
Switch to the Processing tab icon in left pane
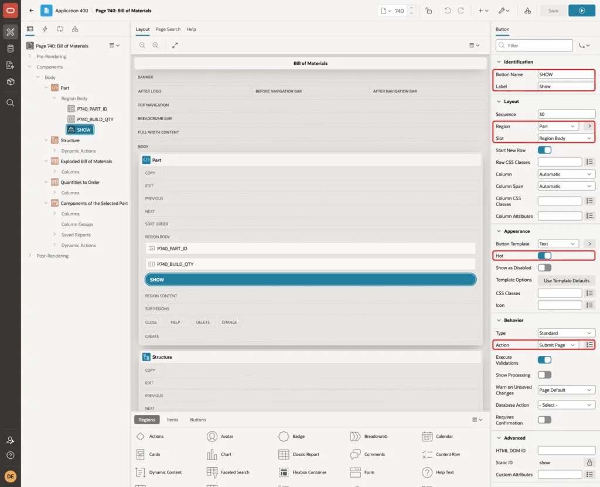click(x=60, y=29)
